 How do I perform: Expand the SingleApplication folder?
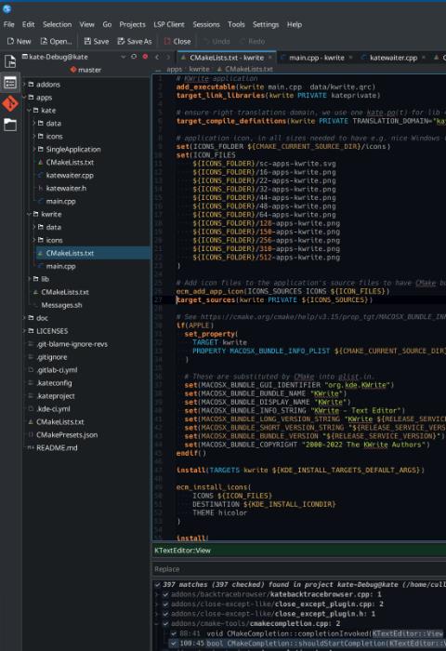(x=34, y=149)
